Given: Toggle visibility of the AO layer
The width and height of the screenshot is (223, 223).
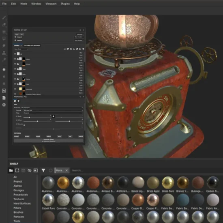Looking at the screenshot, I should 15,54.
